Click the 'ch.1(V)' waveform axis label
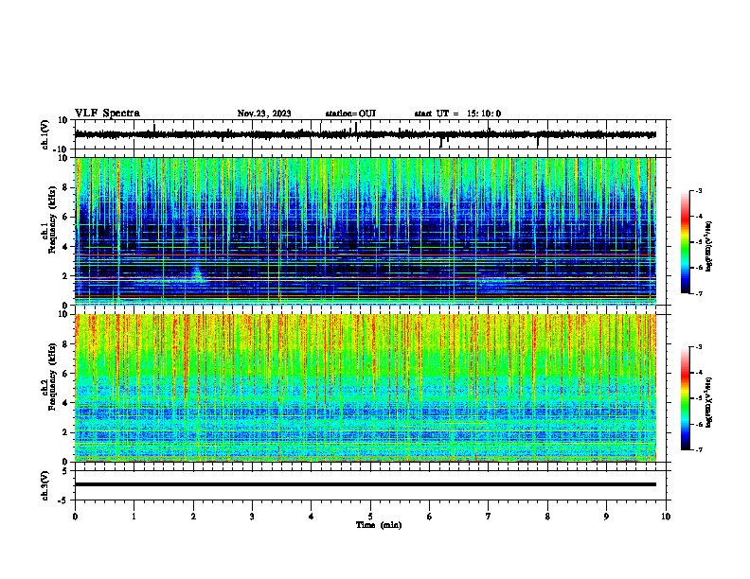 (45, 134)
